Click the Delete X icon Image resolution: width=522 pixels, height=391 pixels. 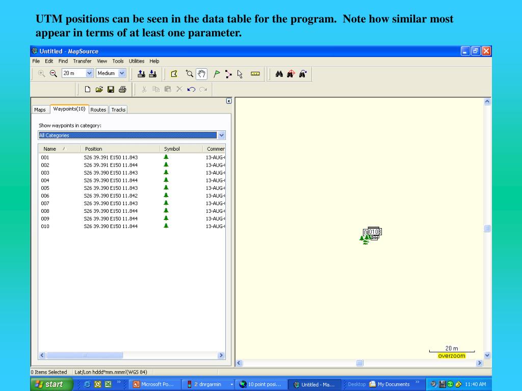179,89
